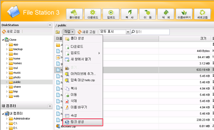
Task: Expand the doc folder tree node
Action: 7,54
